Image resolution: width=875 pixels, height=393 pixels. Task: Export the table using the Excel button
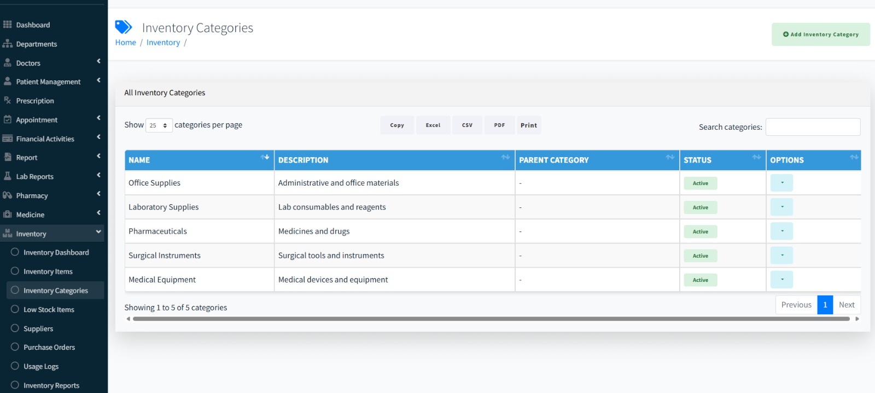click(433, 125)
